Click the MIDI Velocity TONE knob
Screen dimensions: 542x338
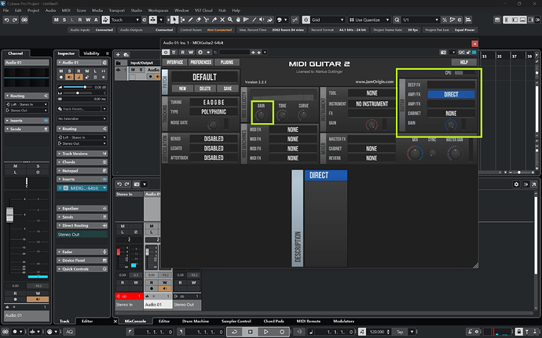tap(283, 115)
